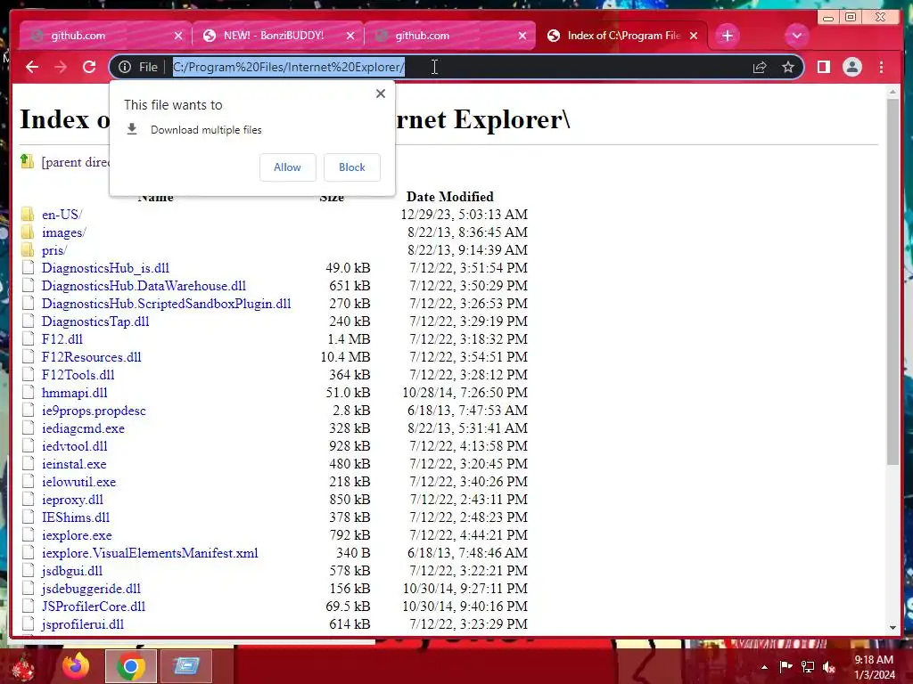Open the Chrome three-dot menu
Viewport: 913px width, 684px height.
(882, 67)
